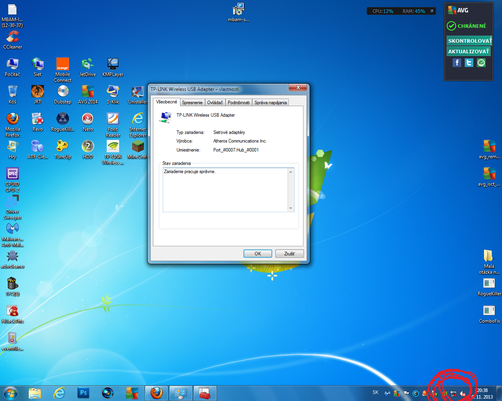Screen dimensions: 502x401
Task: Open the ComboFix desktop icon
Action: [x=489, y=314]
